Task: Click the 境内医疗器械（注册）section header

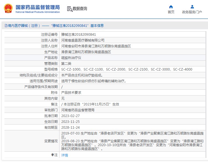Action: tap(24, 26)
